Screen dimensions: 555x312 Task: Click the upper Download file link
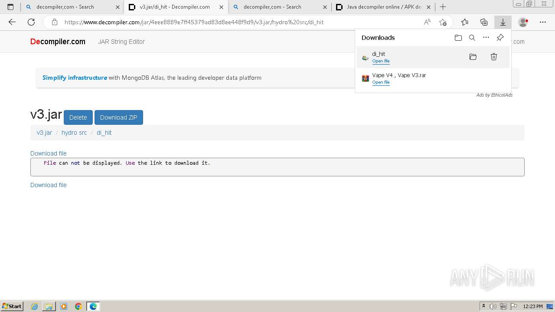49,153
